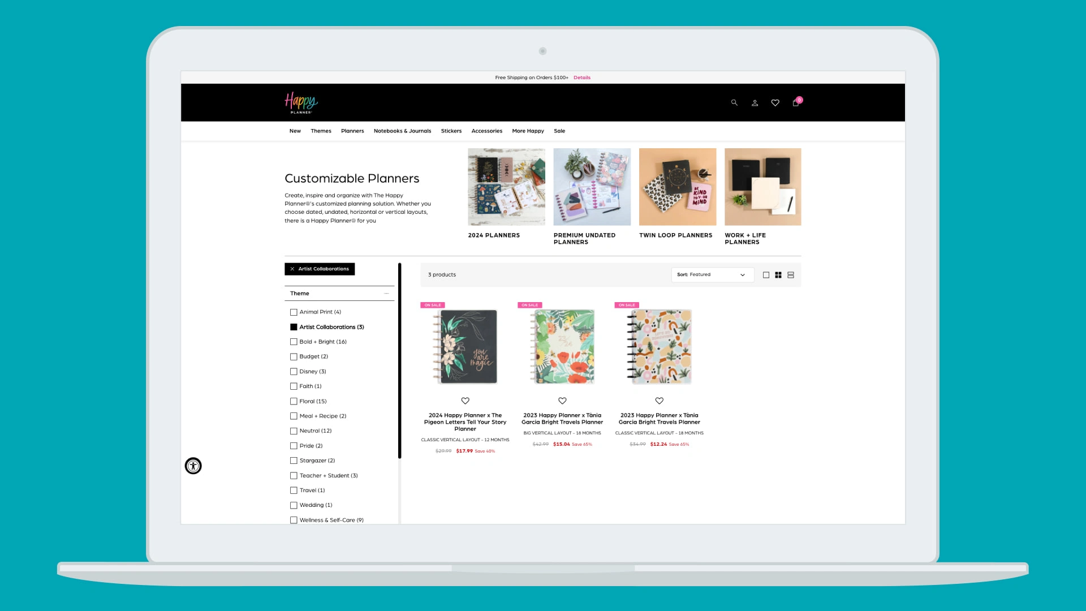The height and width of the screenshot is (611, 1086).
Task: Open Premium Undated Planners link
Action: click(x=584, y=239)
